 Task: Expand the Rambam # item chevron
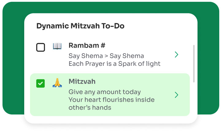coord(176,55)
